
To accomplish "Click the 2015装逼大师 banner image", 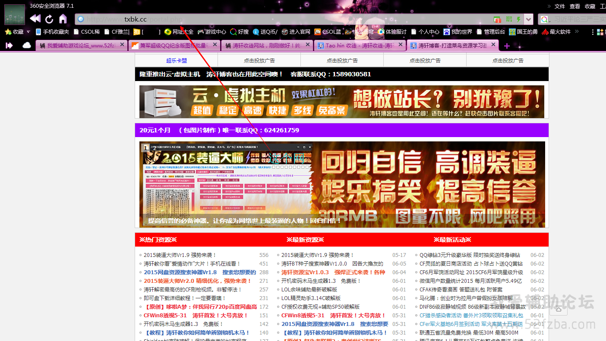I will [342, 185].
